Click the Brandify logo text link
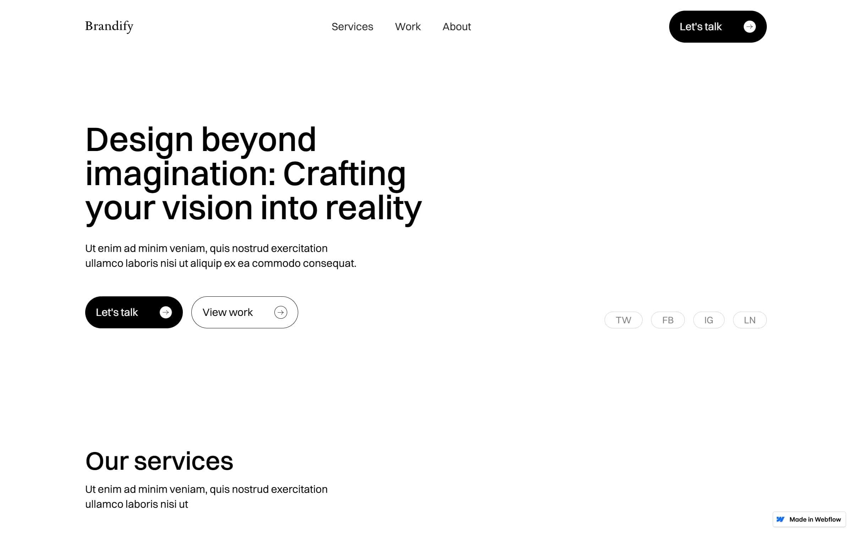 point(109,26)
